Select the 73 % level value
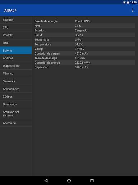The height and width of the screenshot is (185, 138). 78,26
